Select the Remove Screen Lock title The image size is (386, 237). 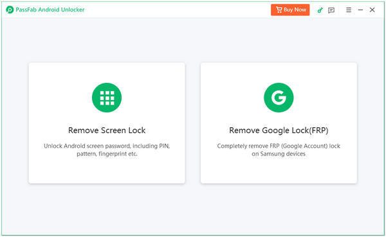click(x=107, y=130)
